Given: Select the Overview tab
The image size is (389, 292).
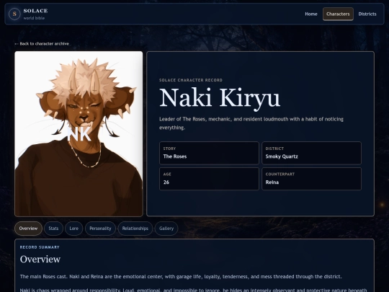Looking at the screenshot, I should point(28,228).
